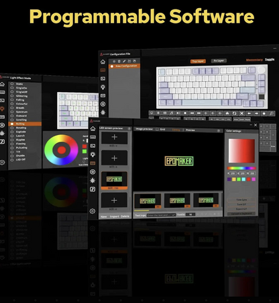The height and width of the screenshot is (303, 279).
Task: Click the trash delete icon in configuration toolbar
Action: (119, 61)
